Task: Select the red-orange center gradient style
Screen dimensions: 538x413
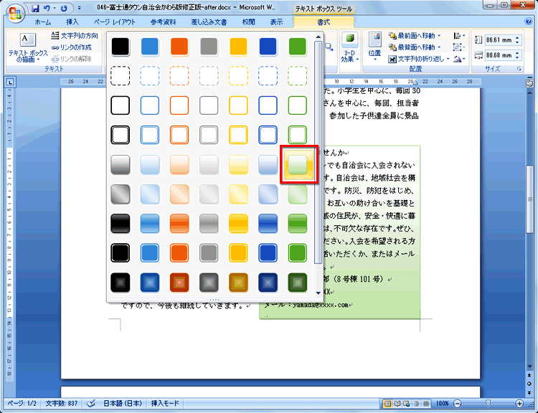Action: [179, 283]
